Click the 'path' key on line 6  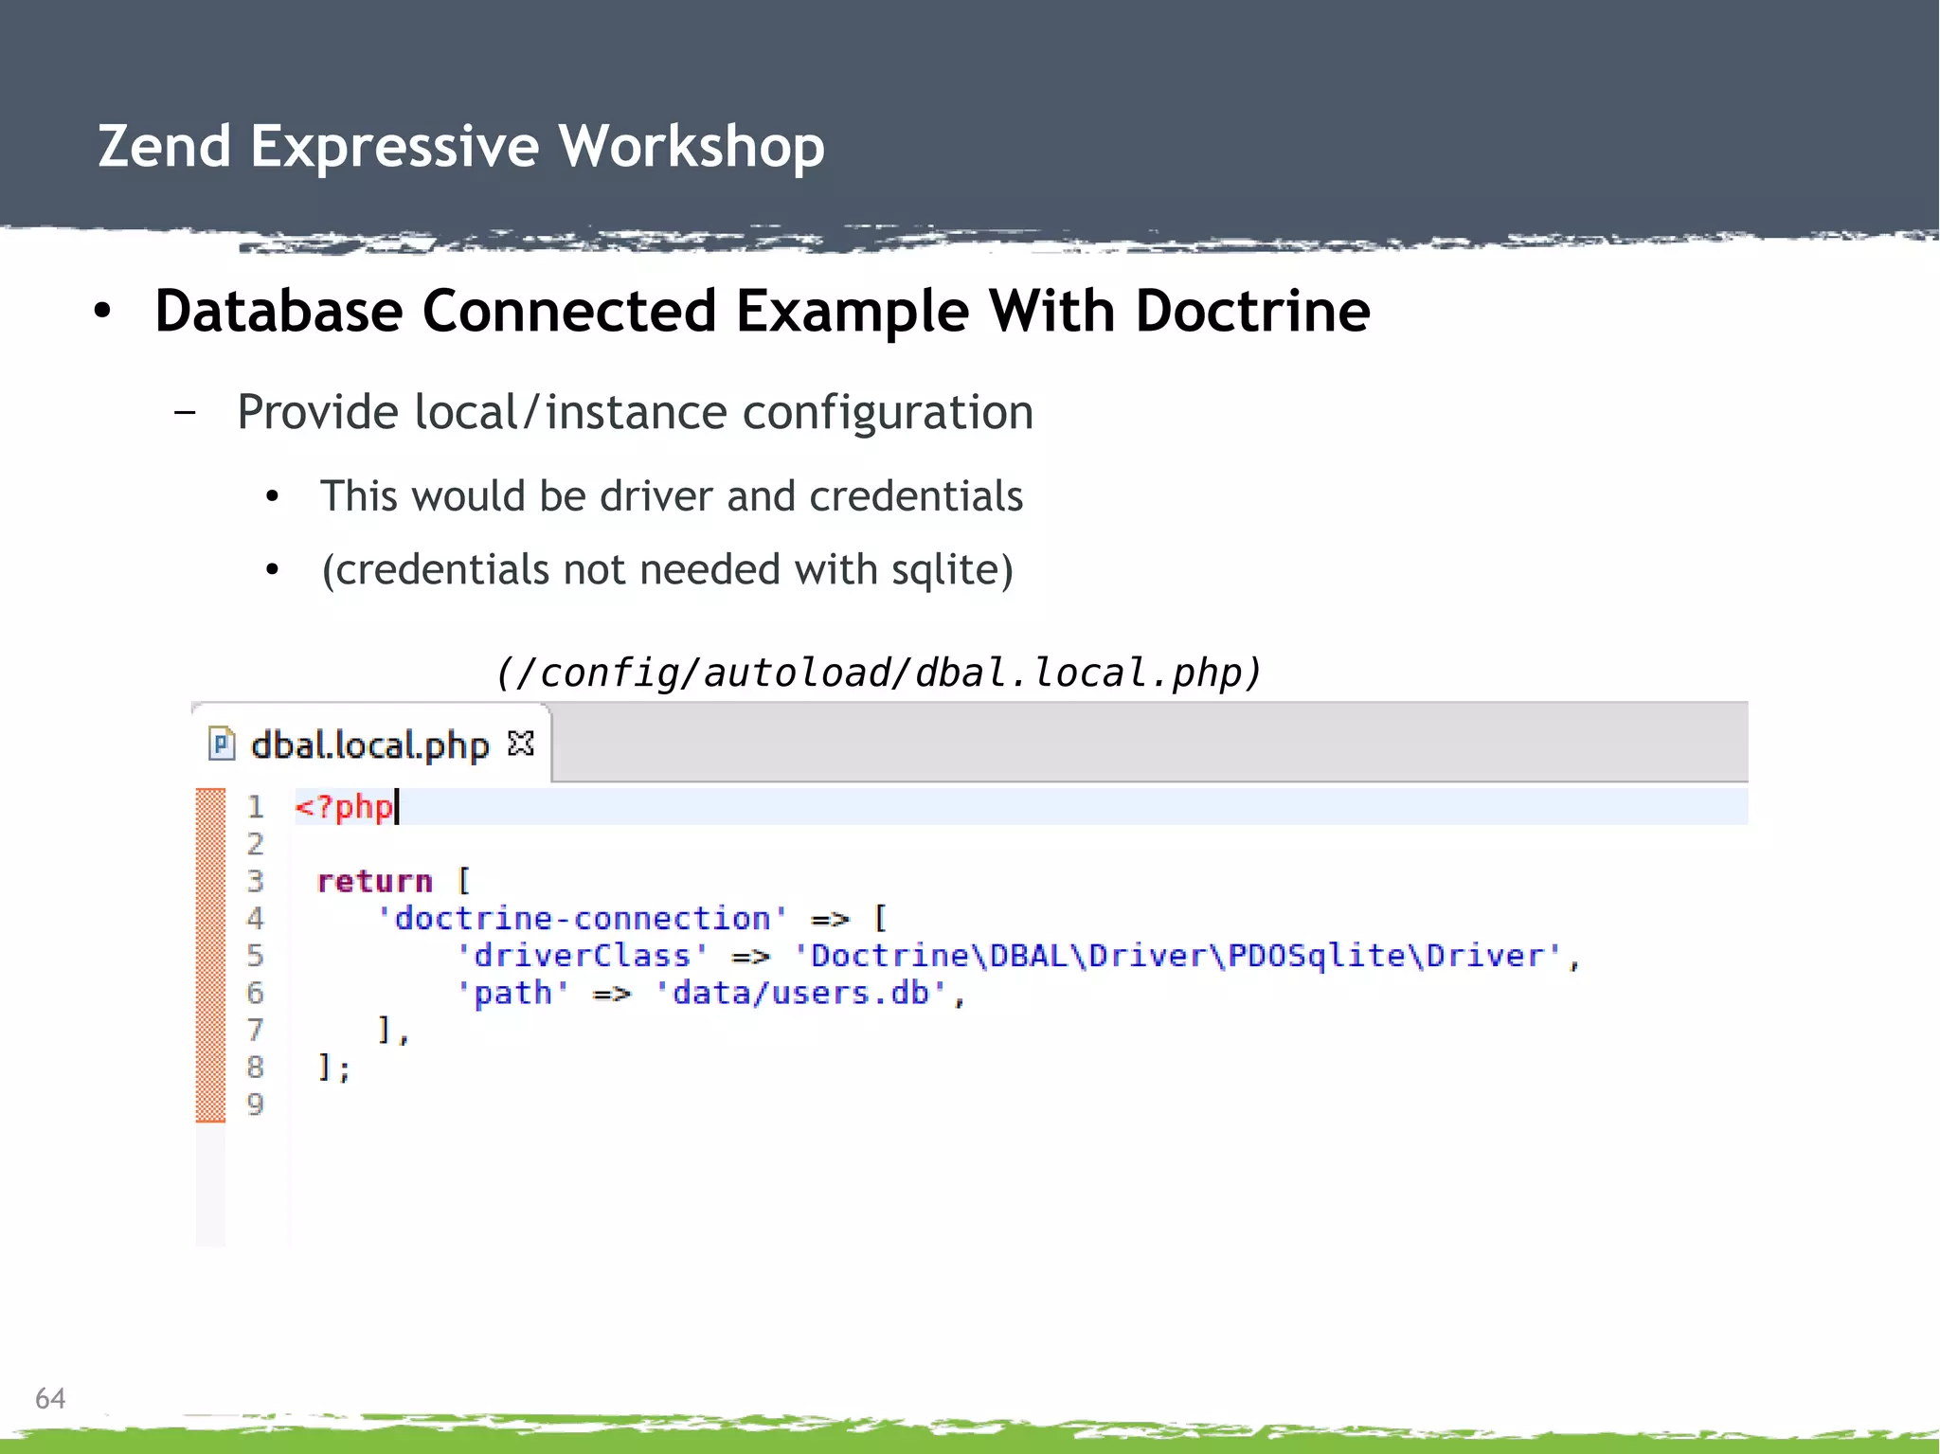click(512, 993)
